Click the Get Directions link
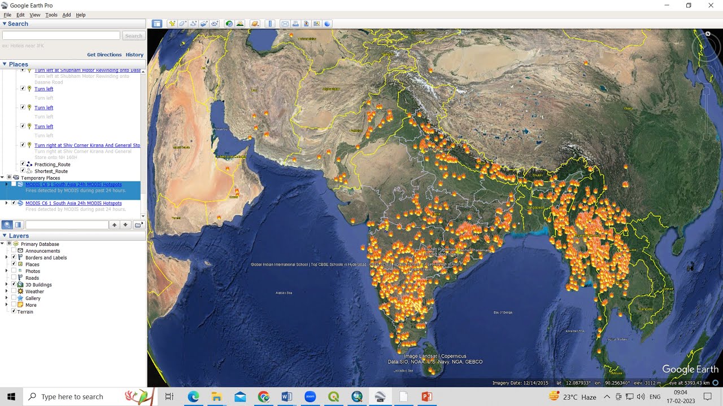Viewport: 723px width, 406px height. 104,55
